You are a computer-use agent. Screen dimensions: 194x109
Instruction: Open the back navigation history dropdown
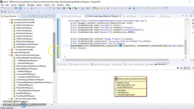[156, 8]
